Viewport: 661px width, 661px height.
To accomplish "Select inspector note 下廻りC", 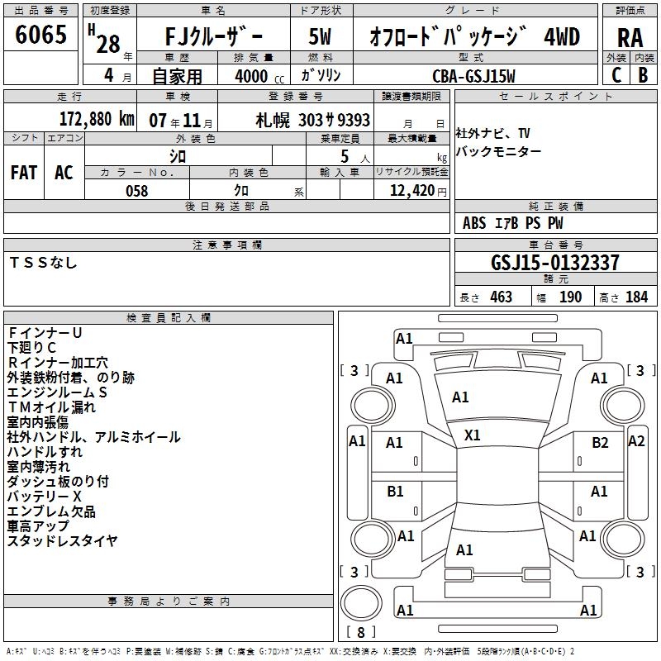I will click(x=31, y=347).
